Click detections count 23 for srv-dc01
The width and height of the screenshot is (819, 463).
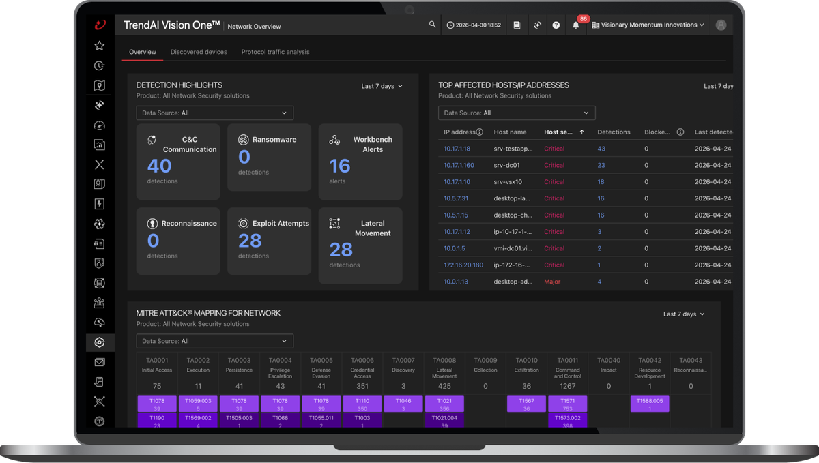[x=601, y=165]
